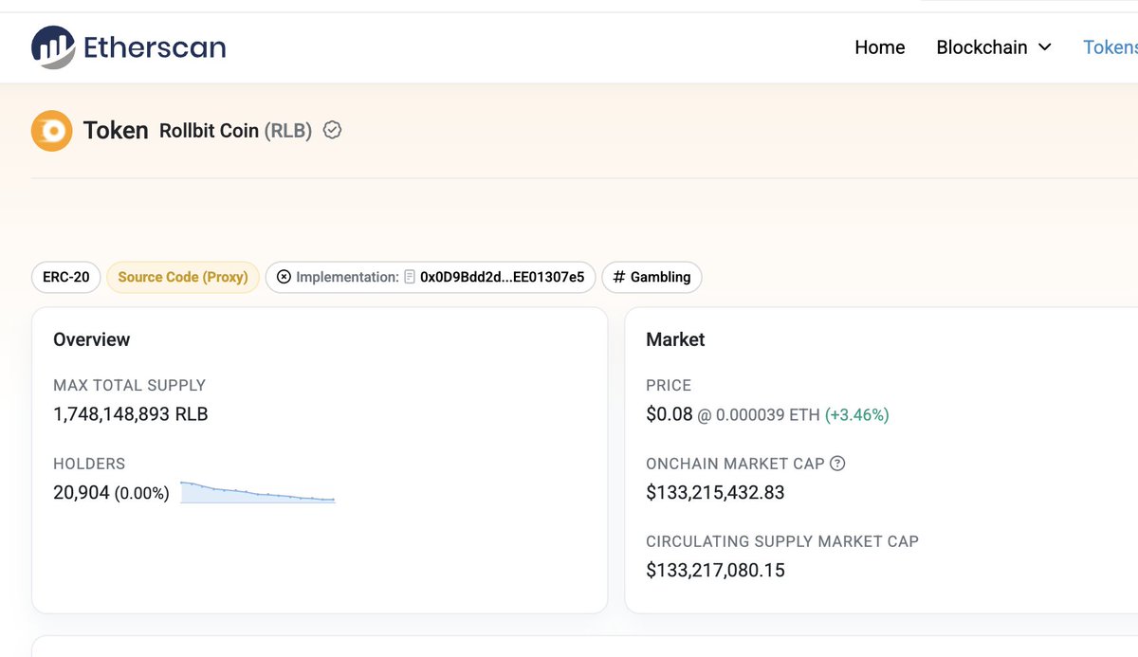Click onchain market cap $133,215,432.83

[715, 492]
